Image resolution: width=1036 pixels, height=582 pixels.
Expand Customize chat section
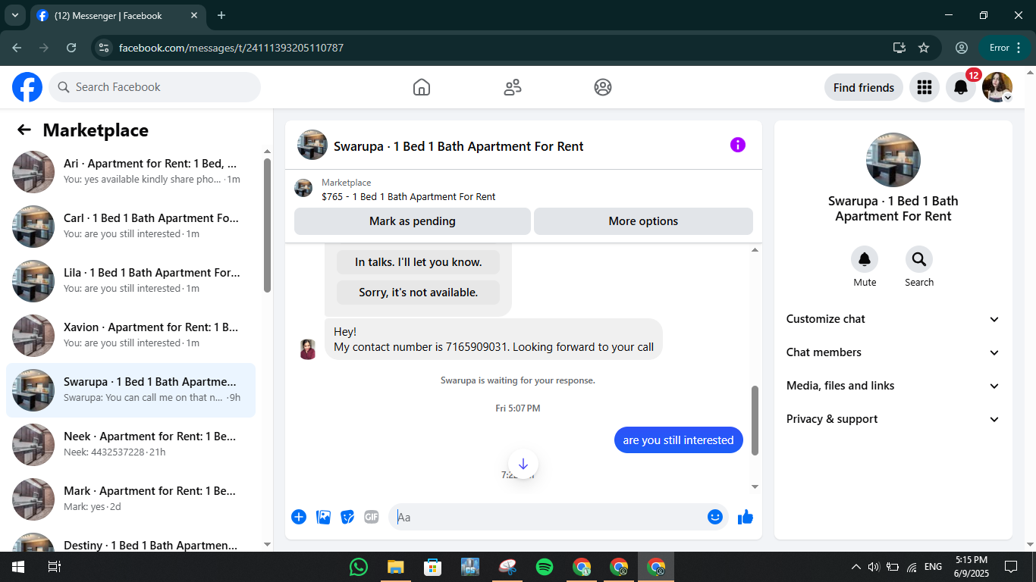(893, 319)
